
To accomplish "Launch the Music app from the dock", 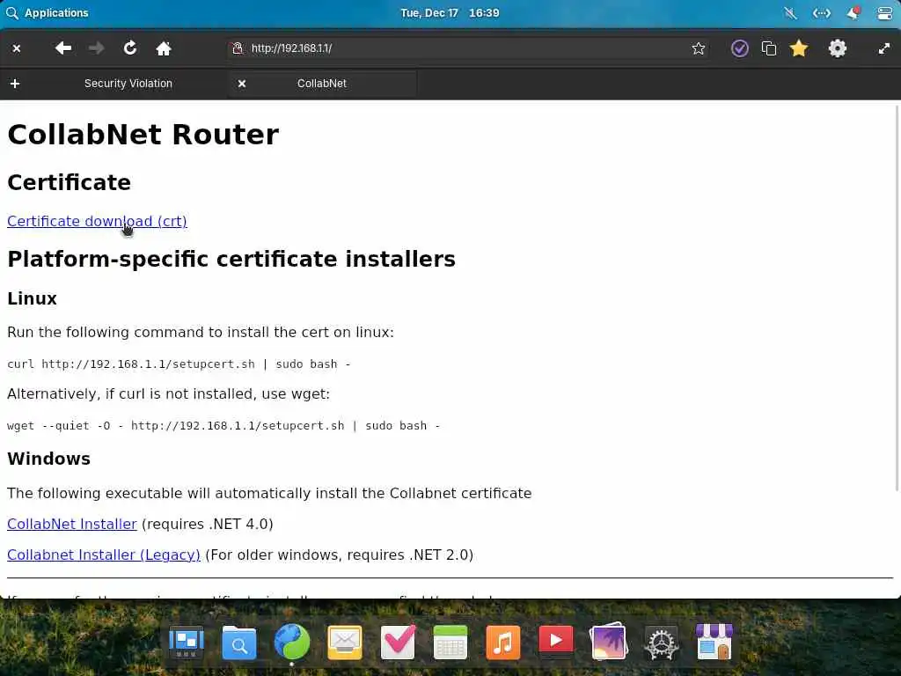I will [503, 642].
